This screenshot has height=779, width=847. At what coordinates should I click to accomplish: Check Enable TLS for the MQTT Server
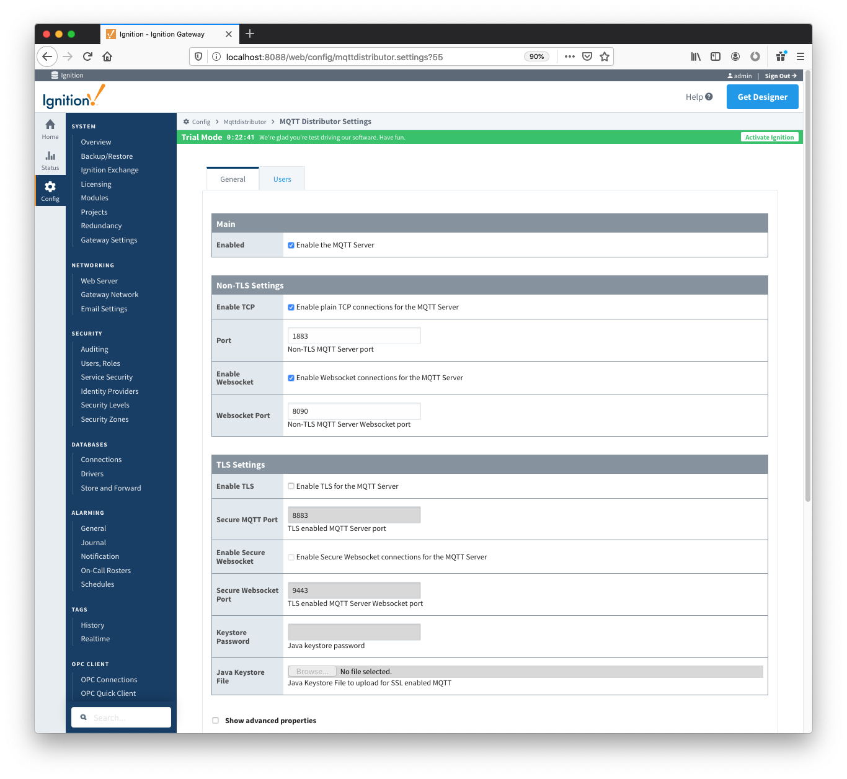click(x=291, y=486)
